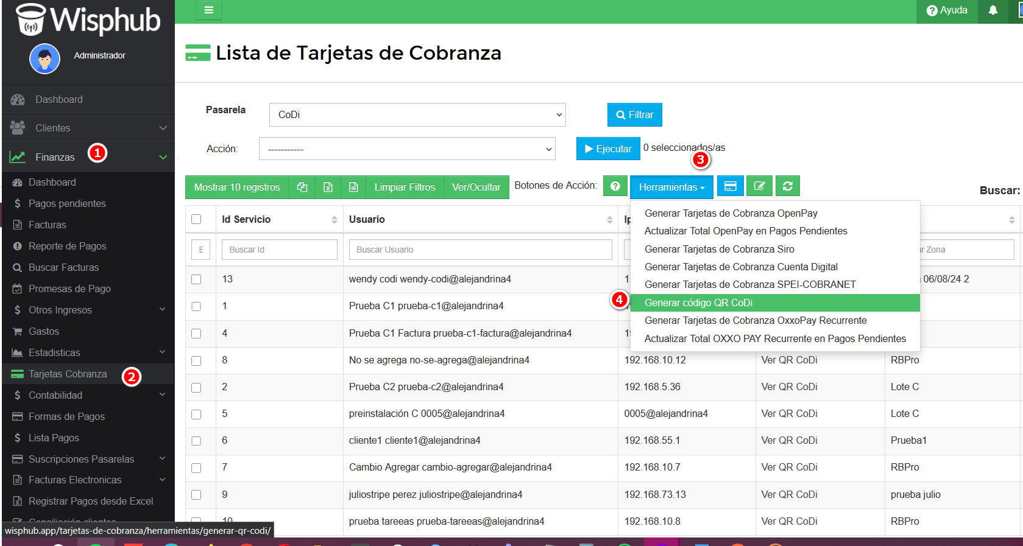Open the Acción dropdown selector
Viewport: 1023px width, 546px height.
tap(407, 149)
